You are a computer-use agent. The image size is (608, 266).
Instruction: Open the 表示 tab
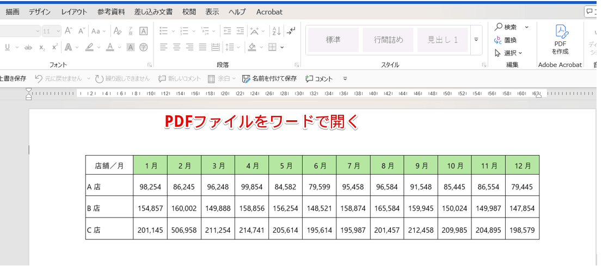point(212,12)
